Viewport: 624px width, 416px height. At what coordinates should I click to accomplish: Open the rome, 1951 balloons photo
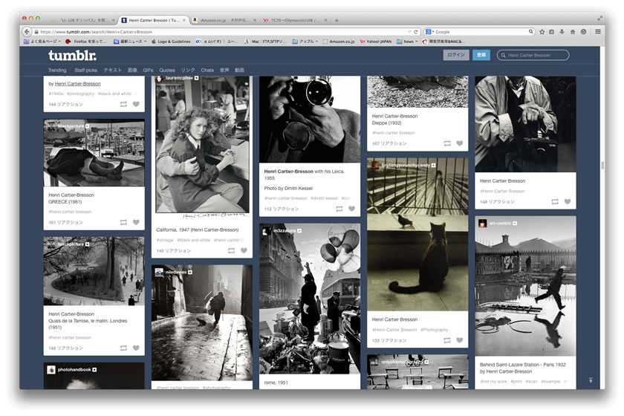[310, 298]
